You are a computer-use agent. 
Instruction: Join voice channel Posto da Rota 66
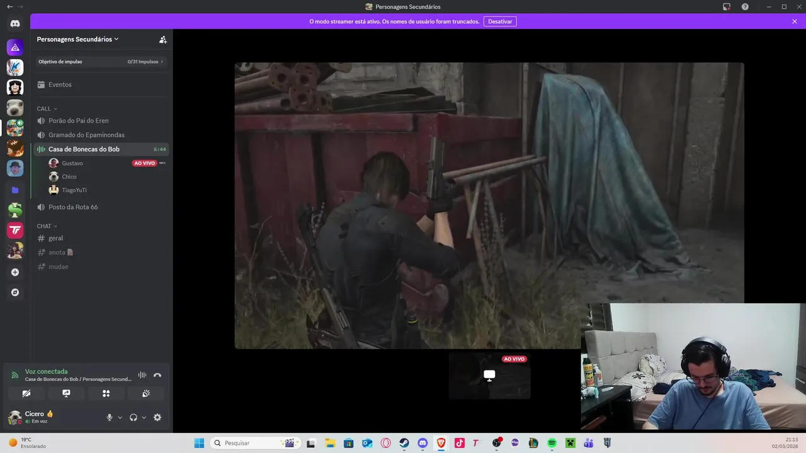[x=101, y=207]
